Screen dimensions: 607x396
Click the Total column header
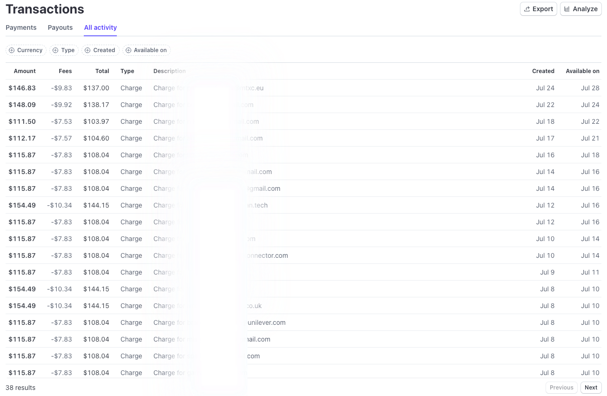point(102,71)
